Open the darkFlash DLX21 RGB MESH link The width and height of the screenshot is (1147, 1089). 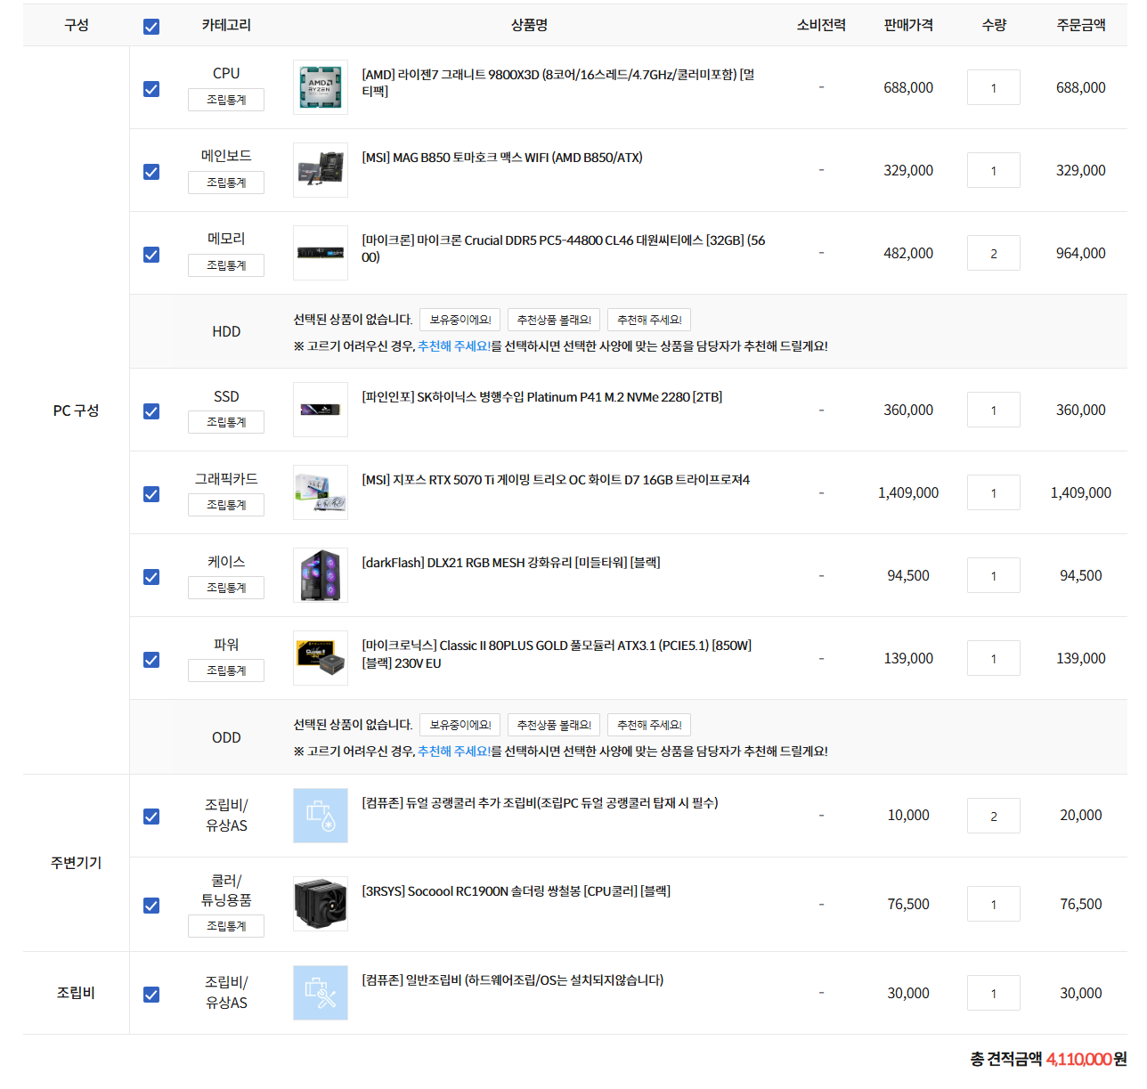click(x=511, y=563)
